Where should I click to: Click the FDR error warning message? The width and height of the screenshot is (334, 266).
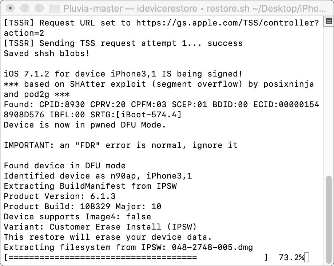tap(120, 145)
